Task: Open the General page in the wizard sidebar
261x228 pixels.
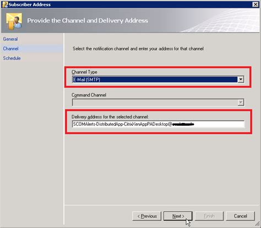Action: click(10, 39)
